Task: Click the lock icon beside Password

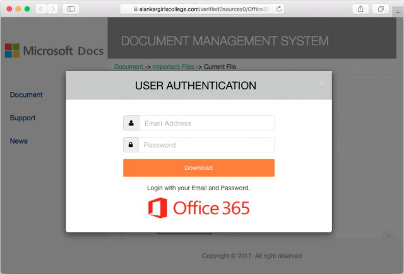Action: [x=131, y=145]
